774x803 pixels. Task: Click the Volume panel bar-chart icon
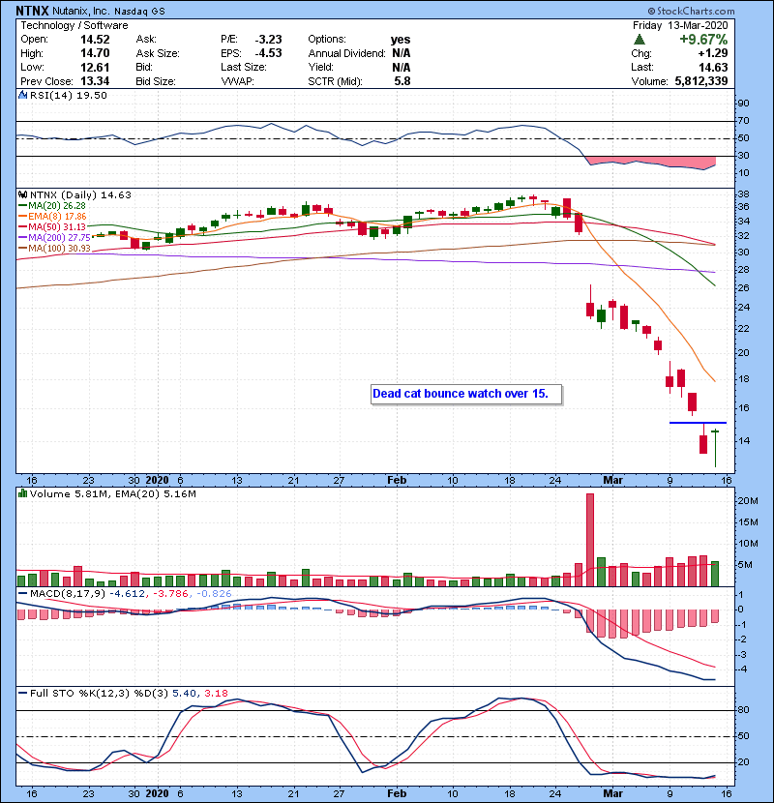(22, 494)
